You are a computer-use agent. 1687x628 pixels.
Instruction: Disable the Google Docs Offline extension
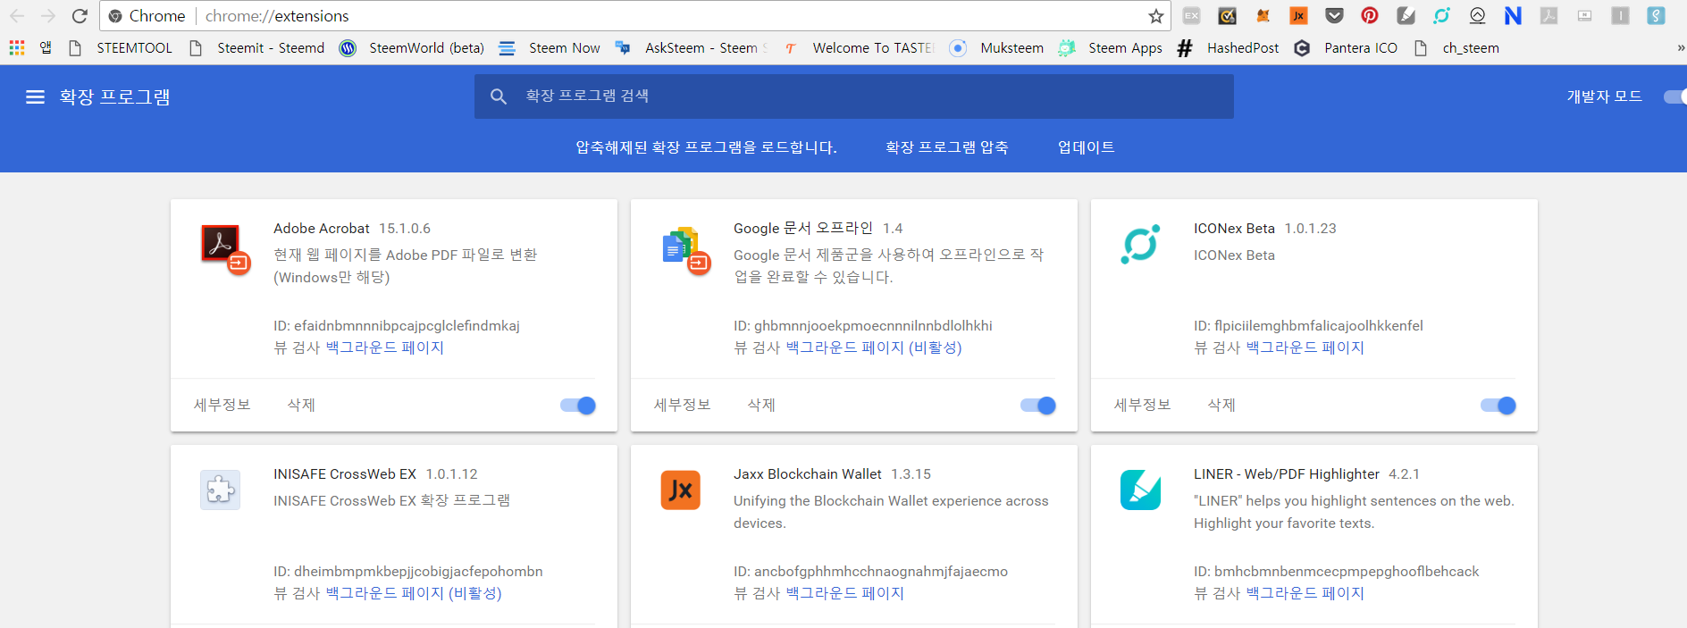tap(1038, 406)
